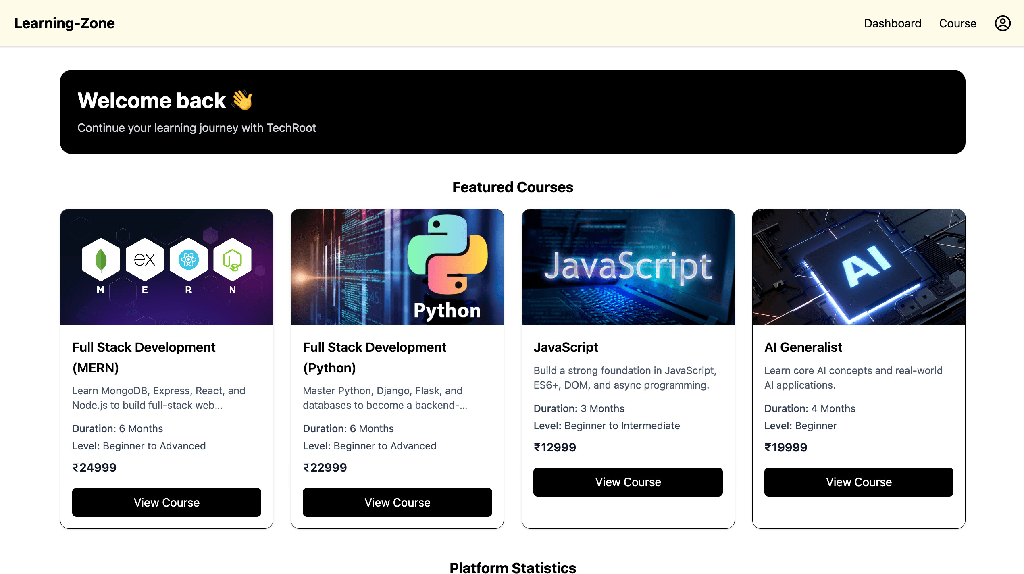Open the MERN course thumbnail image

pyautogui.click(x=167, y=267)
